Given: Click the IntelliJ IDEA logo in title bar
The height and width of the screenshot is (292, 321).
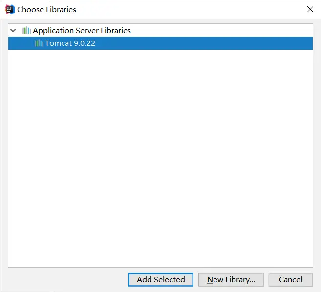Looking at the screenshot, I should [x=10, y=9].
